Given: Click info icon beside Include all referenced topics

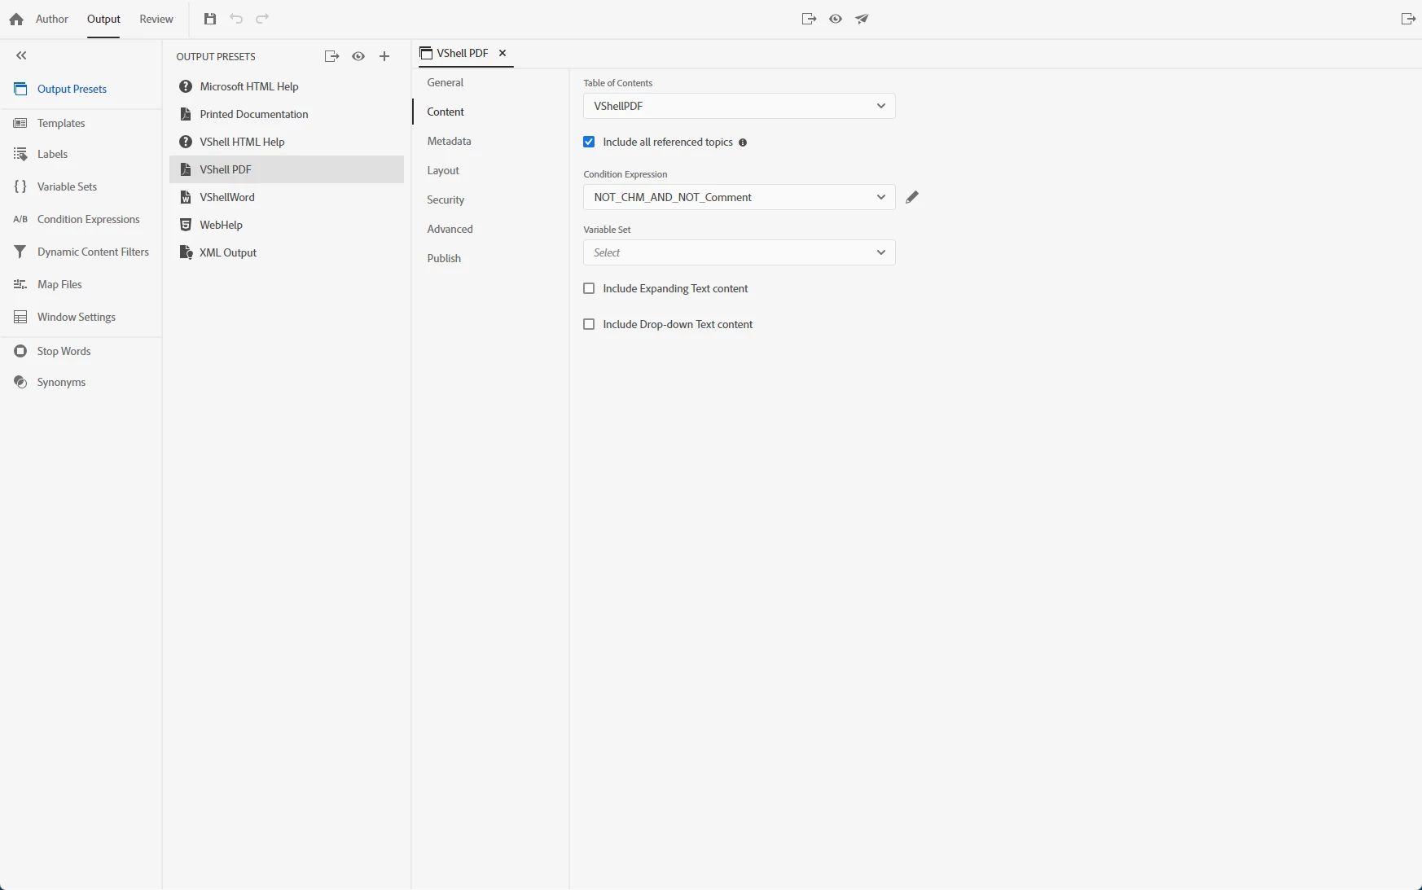Looking at the screenshot, I should click(743, 142).
